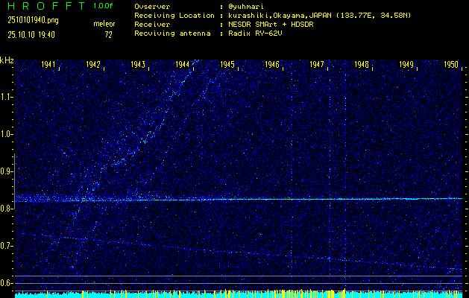
Task: Click the 1941 time axis marker
Action: pyautogui.click(x=48, y=65)
